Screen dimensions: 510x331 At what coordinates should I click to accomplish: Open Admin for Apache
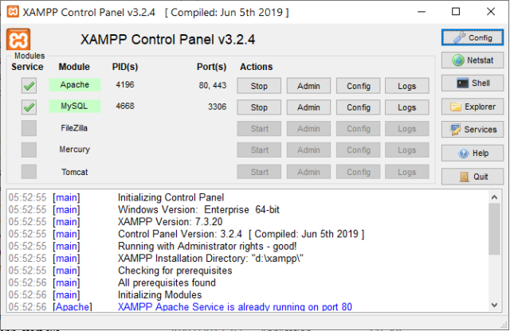pos(308,86)
